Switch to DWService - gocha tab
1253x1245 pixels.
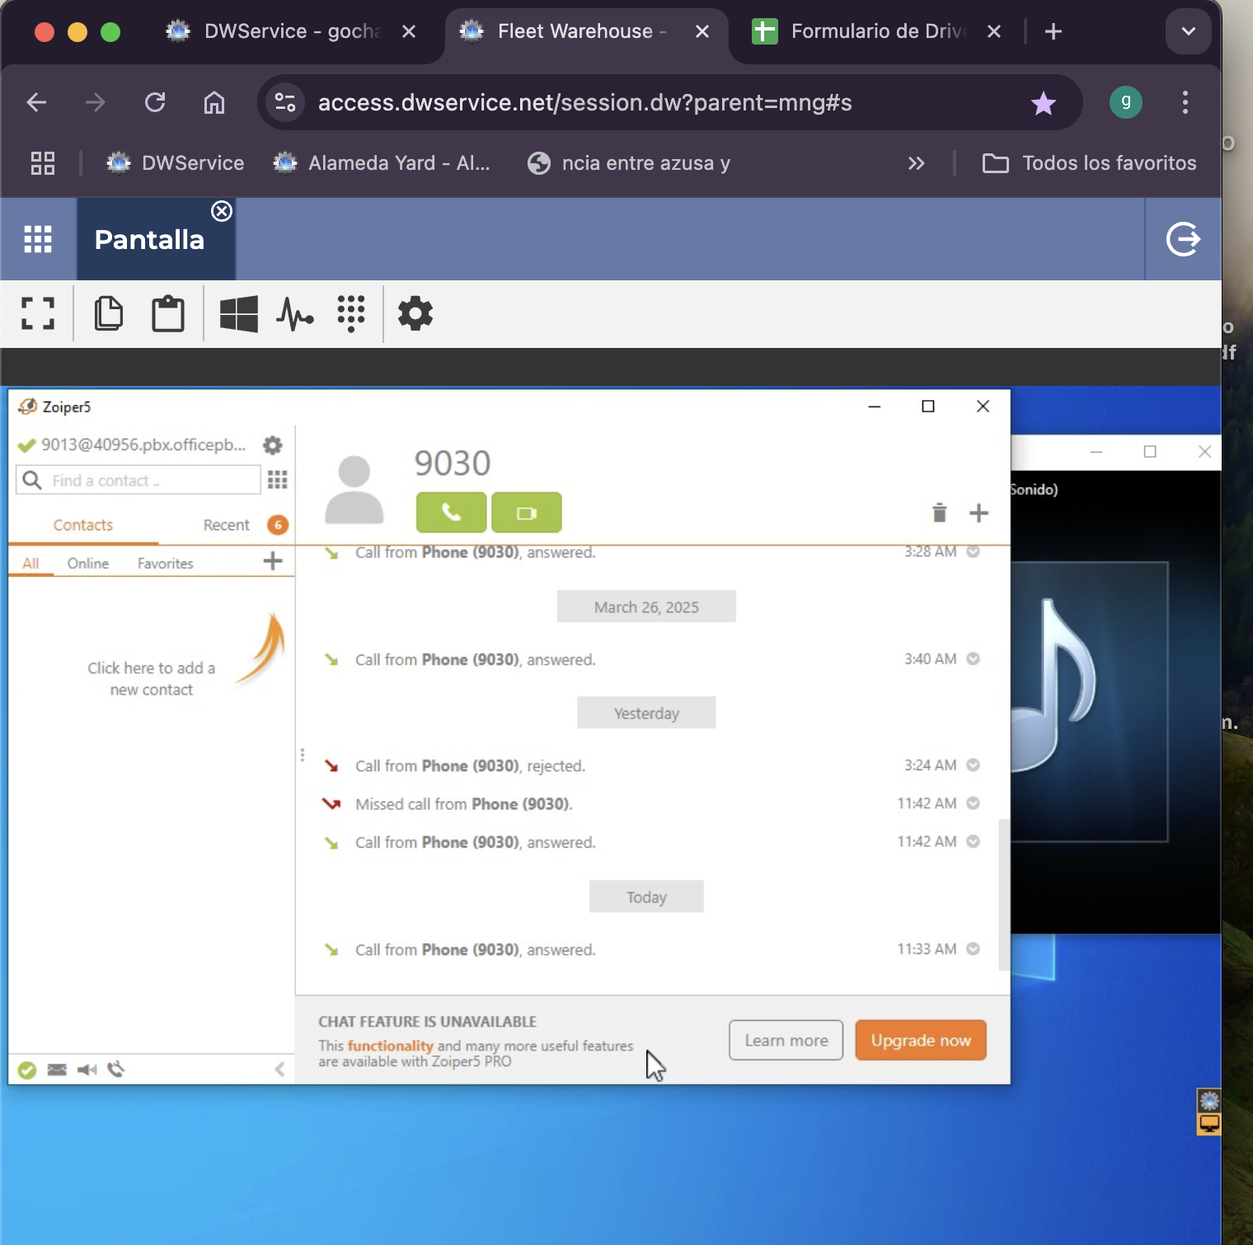292,31
